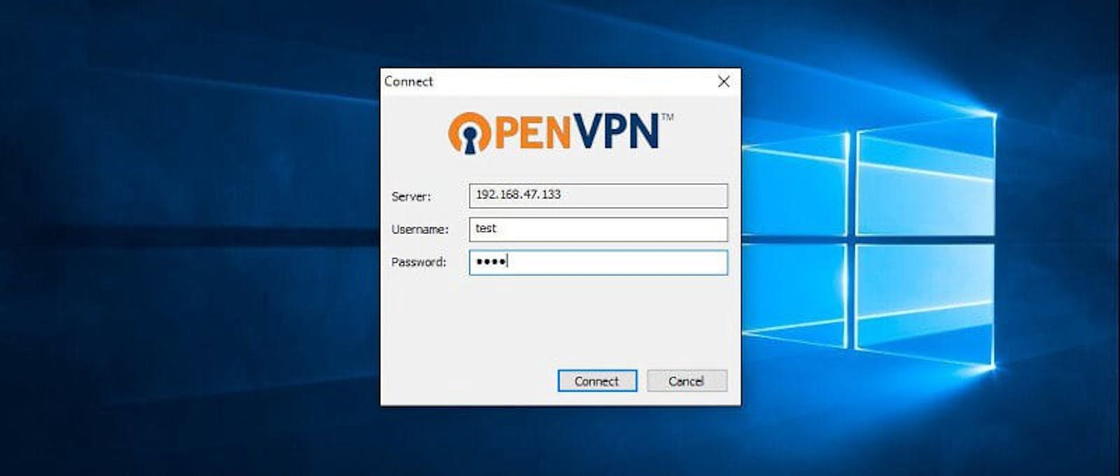
Task: Close the Connect dialog window
Action: 723,82
